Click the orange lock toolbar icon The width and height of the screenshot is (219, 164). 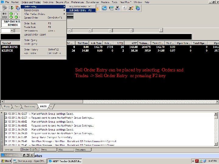97,9
